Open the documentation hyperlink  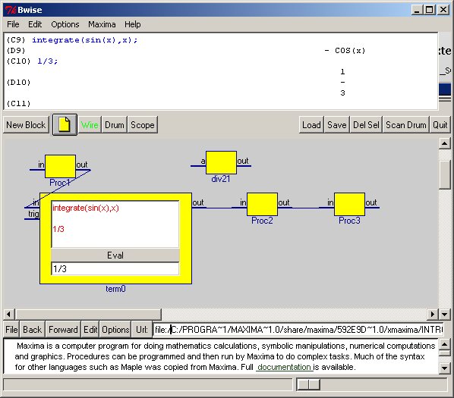click(x=284, y=367)
